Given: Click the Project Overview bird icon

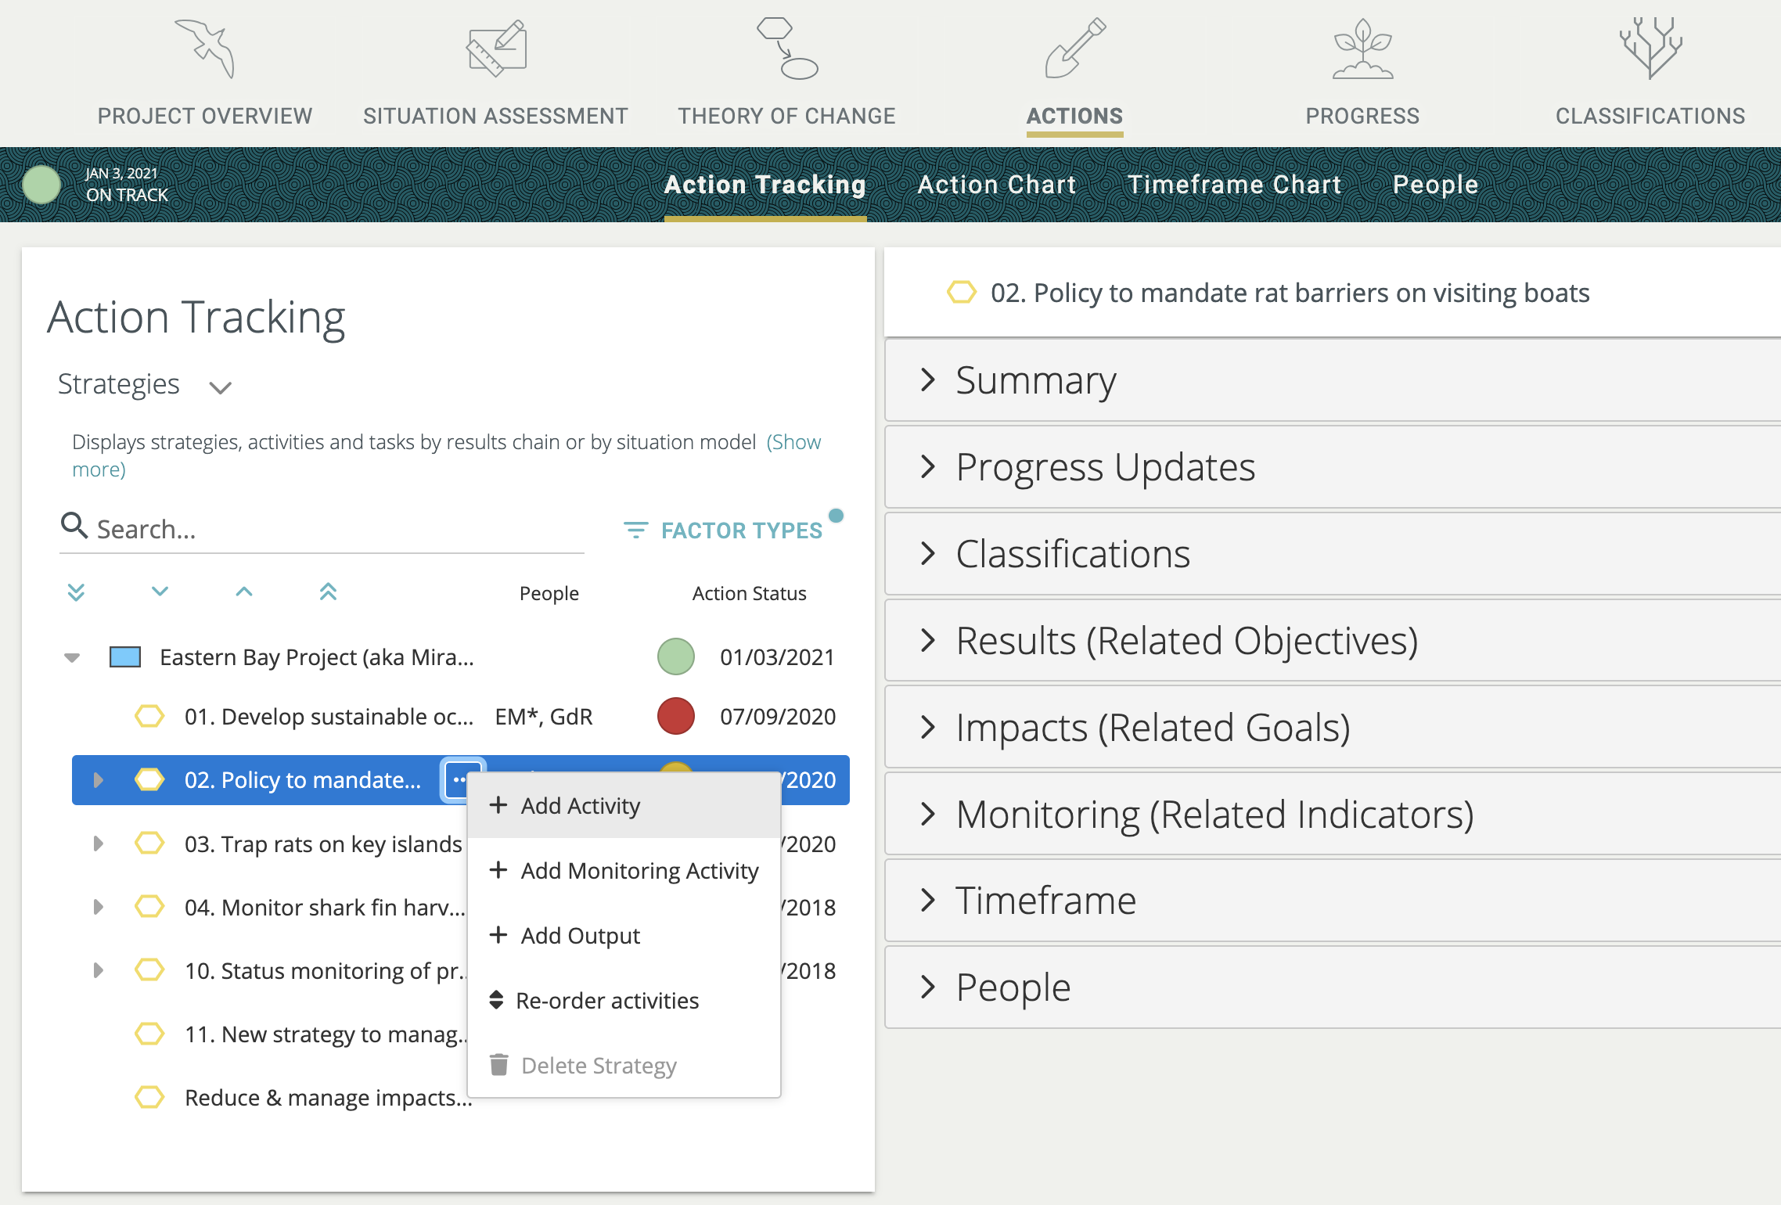Looking at the screenshot, I should [x=205, y=49].
